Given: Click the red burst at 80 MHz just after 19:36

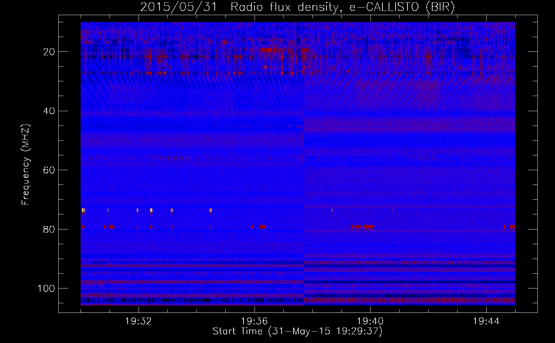Looking at the screenshot, I should (262, 227).
